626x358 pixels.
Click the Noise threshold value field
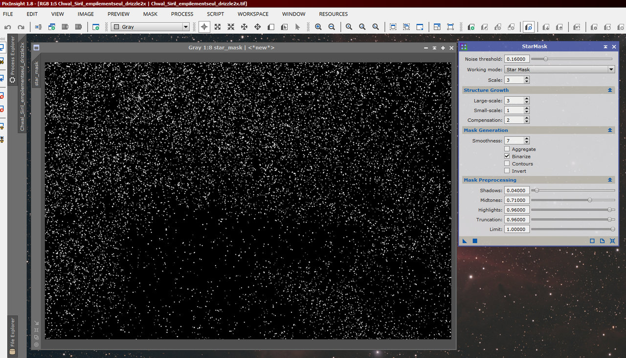coord(517,59)
